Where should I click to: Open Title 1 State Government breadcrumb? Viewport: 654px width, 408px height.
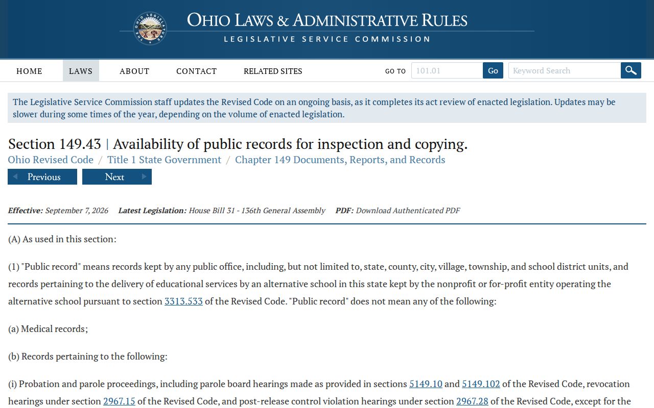[x=164, y=160]
